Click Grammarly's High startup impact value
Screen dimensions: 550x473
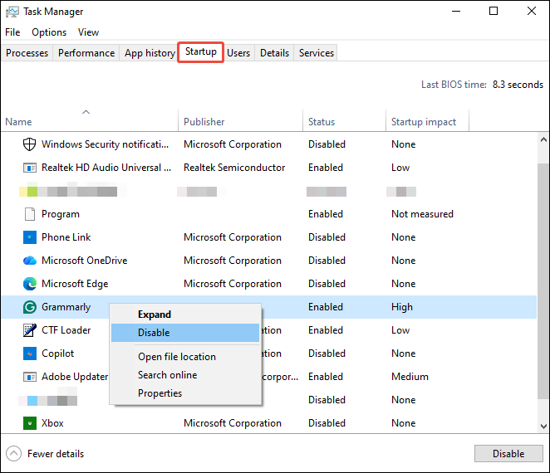tap(402, 307)
